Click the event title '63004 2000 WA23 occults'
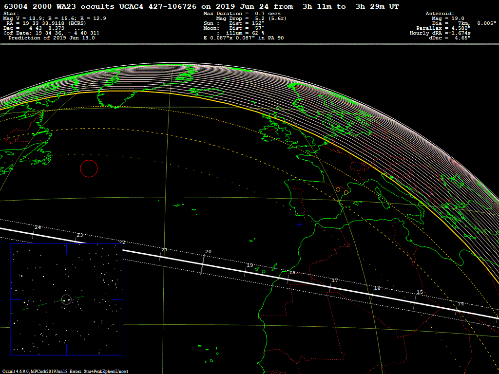This screenshot has height=374, width=499. pyautogui.click(x=59, y=6)
